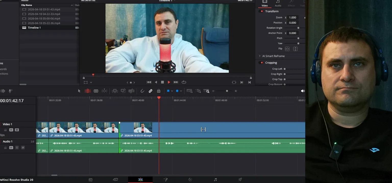392x183 pixels.
Task: Click the Custom Zoom icon
Action: pos(206,91)
